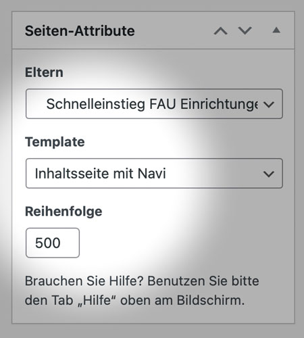Click the Bildschirm text in the help paragraph
The width and height of the screenshot is (304, 338).
pyautogui.click(x=211, y=300)
